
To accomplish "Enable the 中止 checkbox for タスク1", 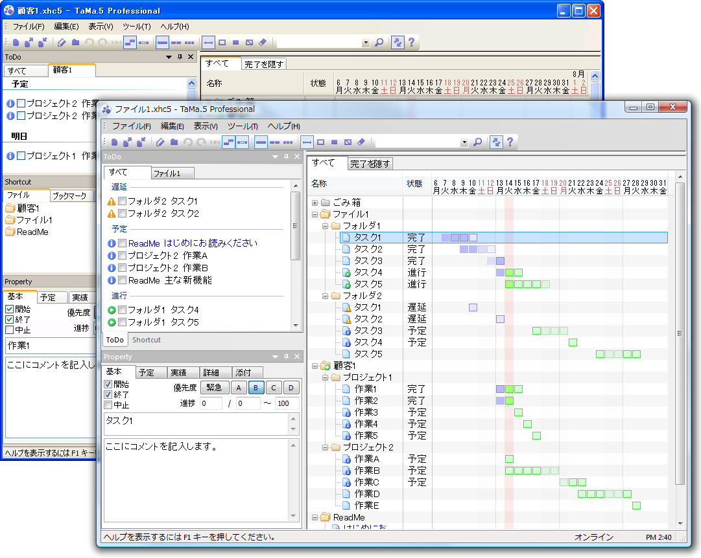I will (x=108, y=405).
